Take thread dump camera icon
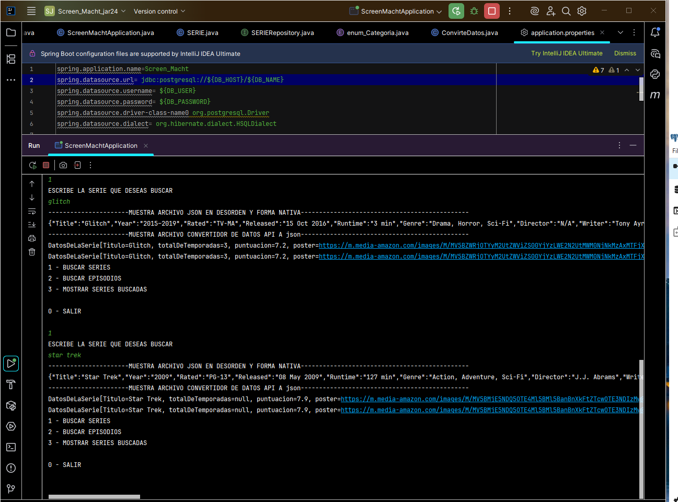 (63, 165)
